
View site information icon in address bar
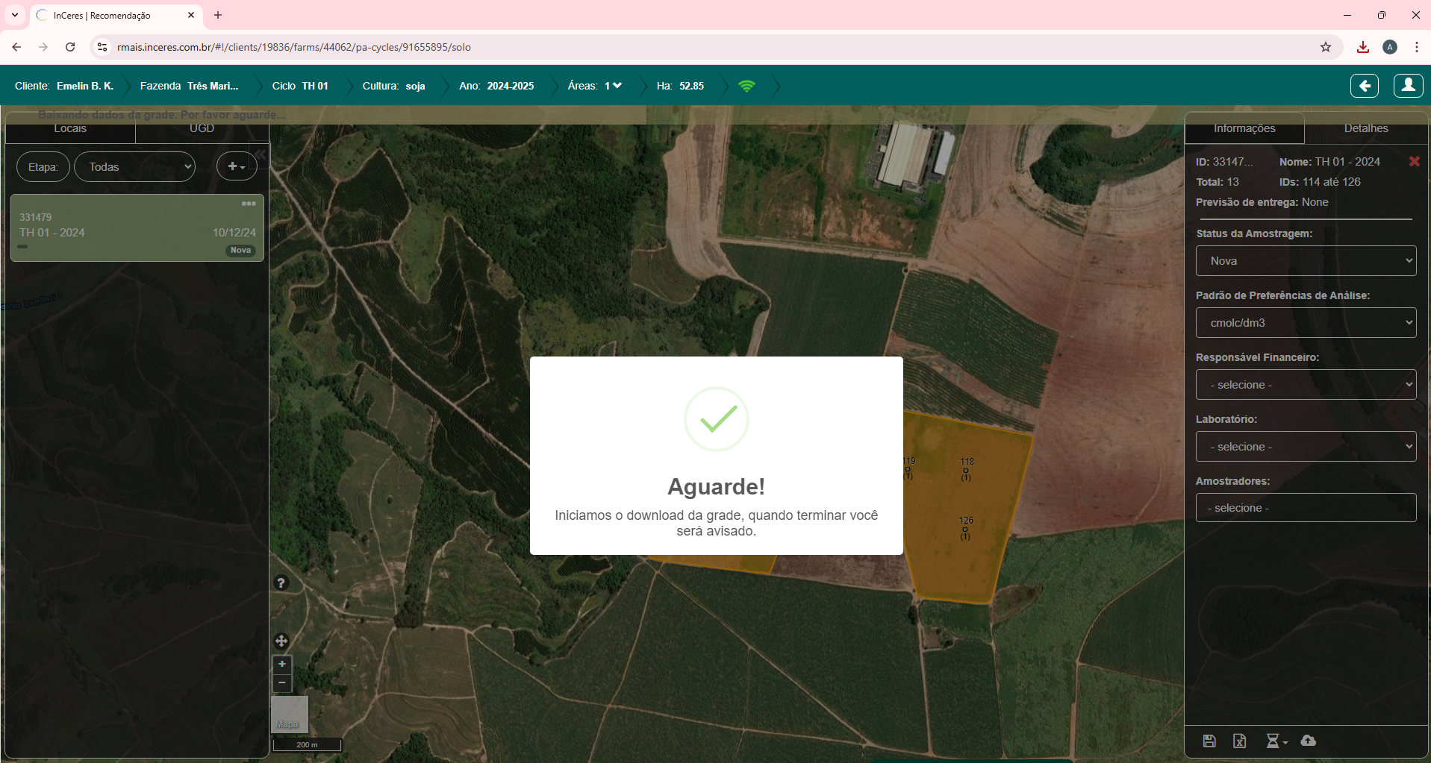[x=102, y=47]
